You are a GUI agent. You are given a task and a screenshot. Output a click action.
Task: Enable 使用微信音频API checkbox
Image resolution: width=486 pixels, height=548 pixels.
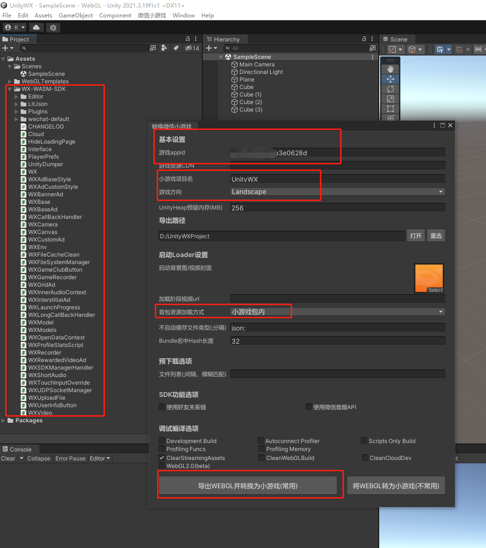click(309, 407)
